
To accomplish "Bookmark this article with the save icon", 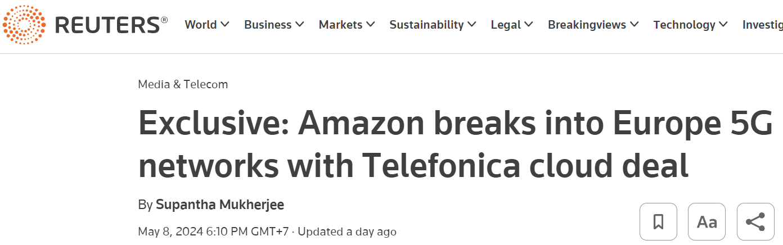I will pos(658,222).
